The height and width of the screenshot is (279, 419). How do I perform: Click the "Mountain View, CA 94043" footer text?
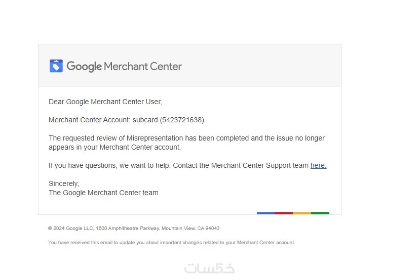point(191,228)
